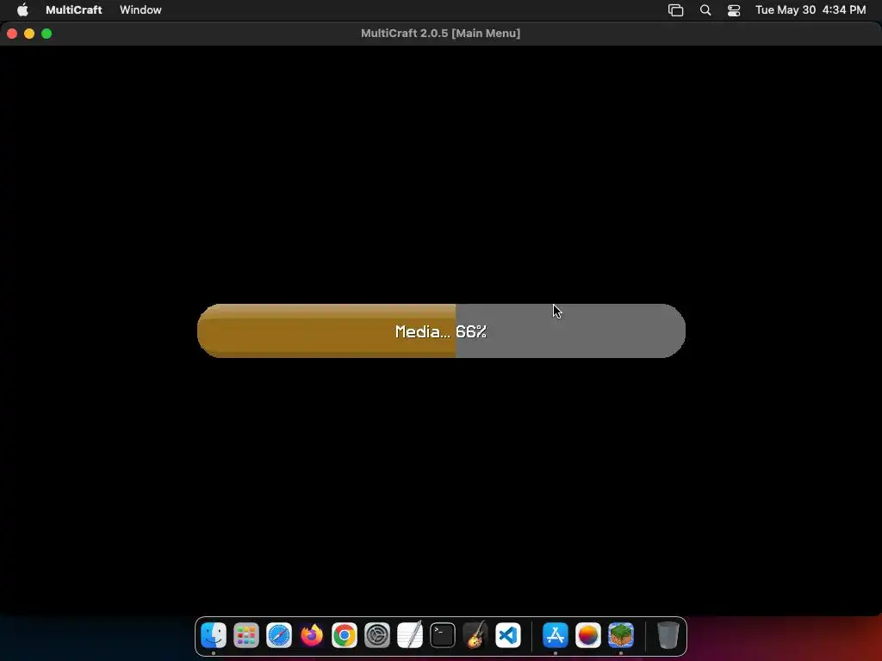Viewport: 882px width, 661px height.
Task: Maximize the MultiCraft window with green button
Action: tap(47, 34)
